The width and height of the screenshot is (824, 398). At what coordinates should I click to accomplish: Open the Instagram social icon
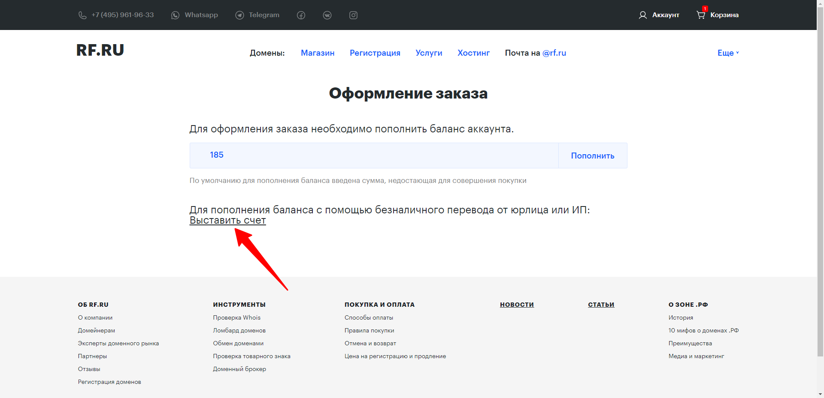(353, 15)
